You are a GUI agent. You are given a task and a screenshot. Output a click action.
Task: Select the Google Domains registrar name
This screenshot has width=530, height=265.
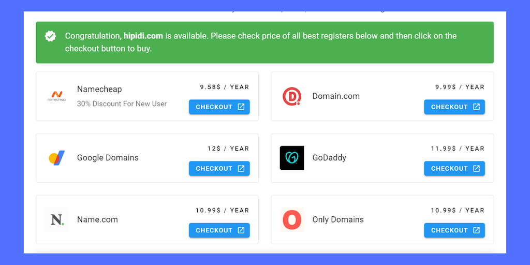(x=108, y=158)
